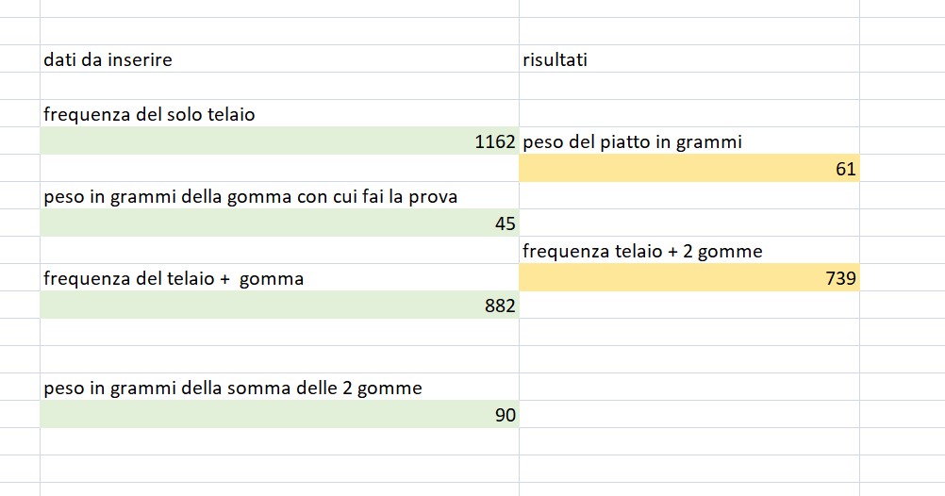Select the "frequenza del solo telaio" label cell
The width and height of the screenshot is (945, 496).
pos(149,114)
